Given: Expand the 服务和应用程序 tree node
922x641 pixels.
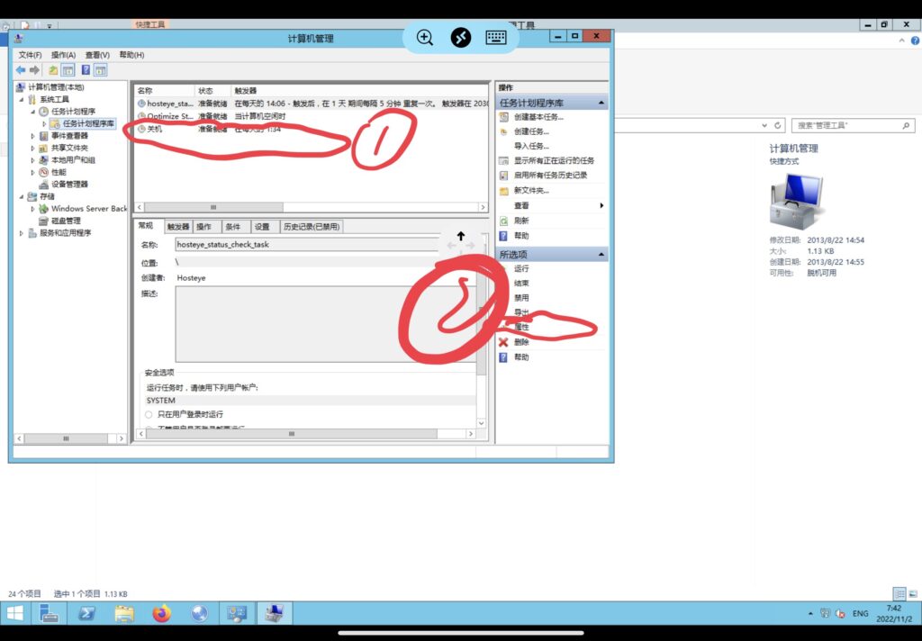Looking at the screenshot, I should pos(22,232).
